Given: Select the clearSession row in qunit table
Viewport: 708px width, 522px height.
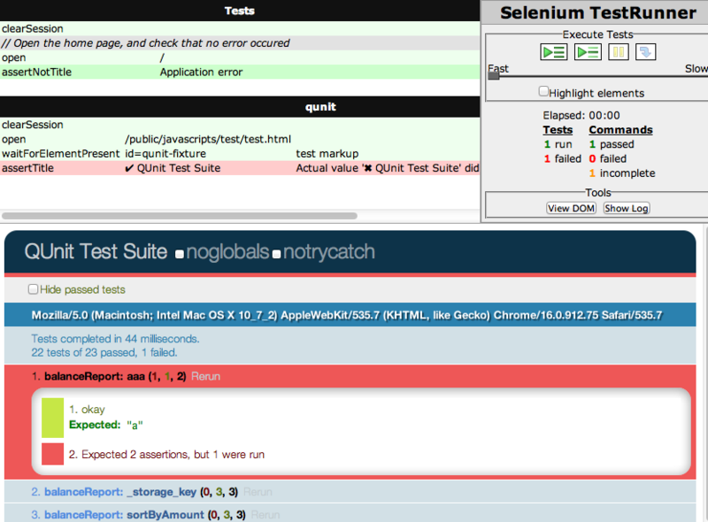Looking at the screenshot, I should tap(240, 125).
